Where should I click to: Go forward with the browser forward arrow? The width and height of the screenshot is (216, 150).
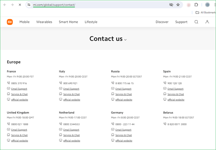click(12, 5)
